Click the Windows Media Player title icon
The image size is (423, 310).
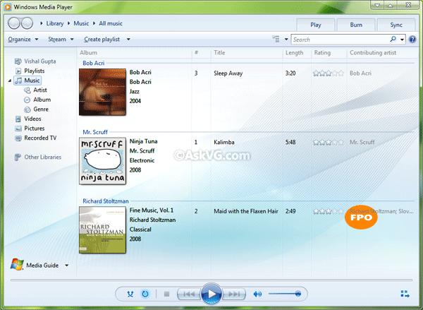[7, 7]
